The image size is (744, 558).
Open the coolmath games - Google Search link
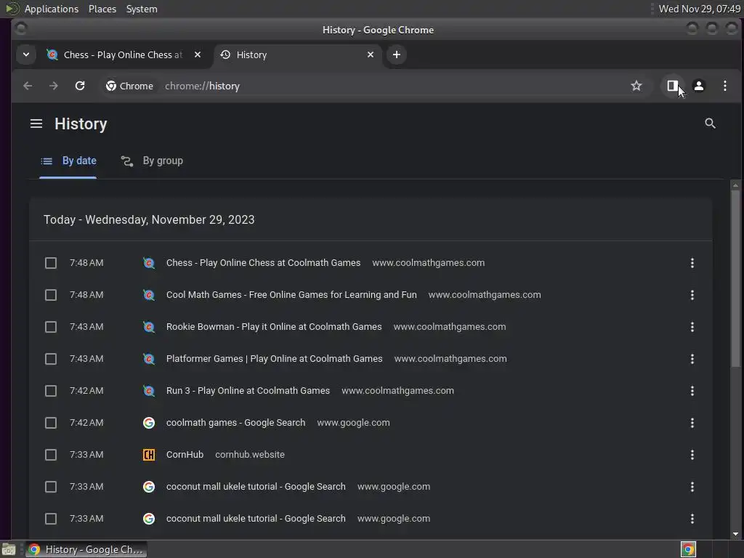tap(236, 423)
